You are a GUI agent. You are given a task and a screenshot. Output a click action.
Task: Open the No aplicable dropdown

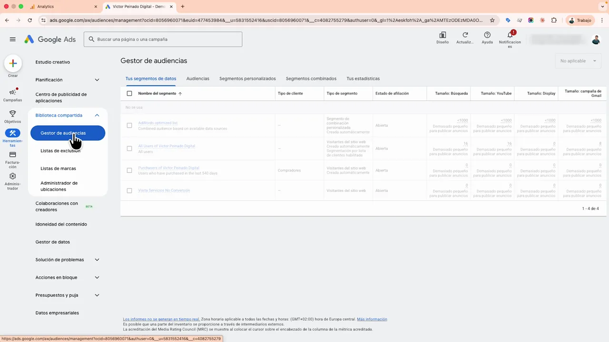click(578, 61)
